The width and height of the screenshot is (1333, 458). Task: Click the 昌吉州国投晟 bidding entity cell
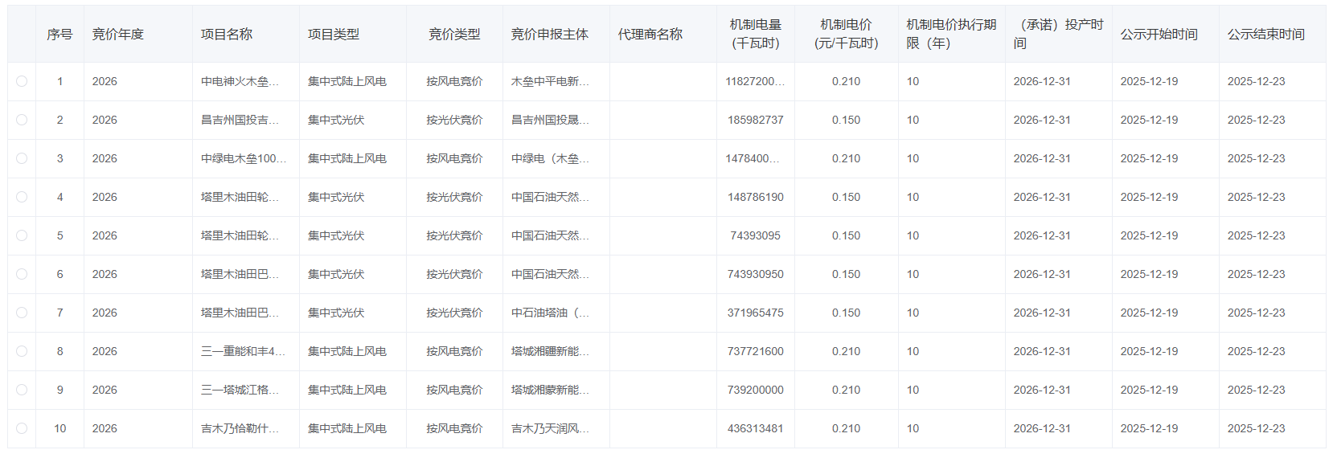click(550, 120)
